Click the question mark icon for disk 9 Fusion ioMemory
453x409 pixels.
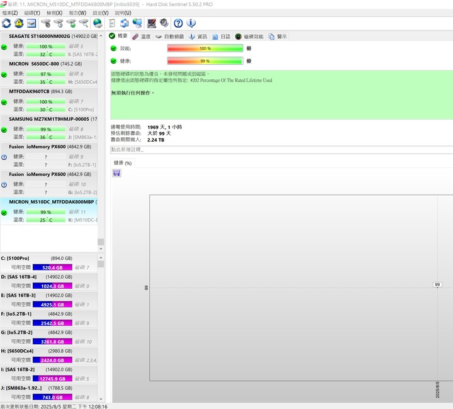point(4,157)
